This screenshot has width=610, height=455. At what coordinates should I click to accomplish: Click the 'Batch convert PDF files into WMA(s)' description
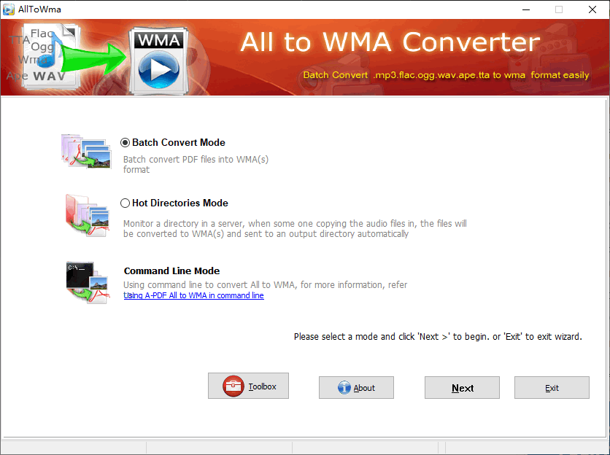tap(196, 165)
